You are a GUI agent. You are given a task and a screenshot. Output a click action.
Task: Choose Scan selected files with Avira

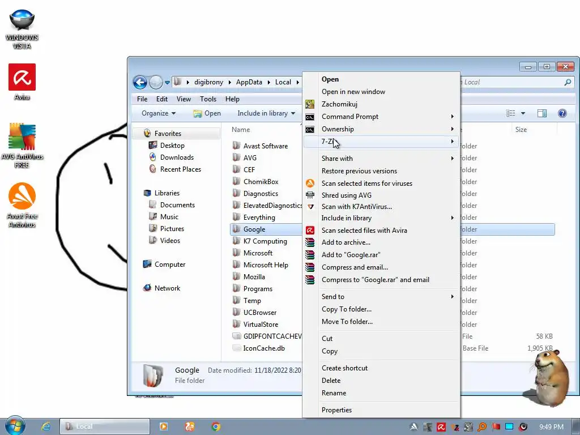click(381, 231)
